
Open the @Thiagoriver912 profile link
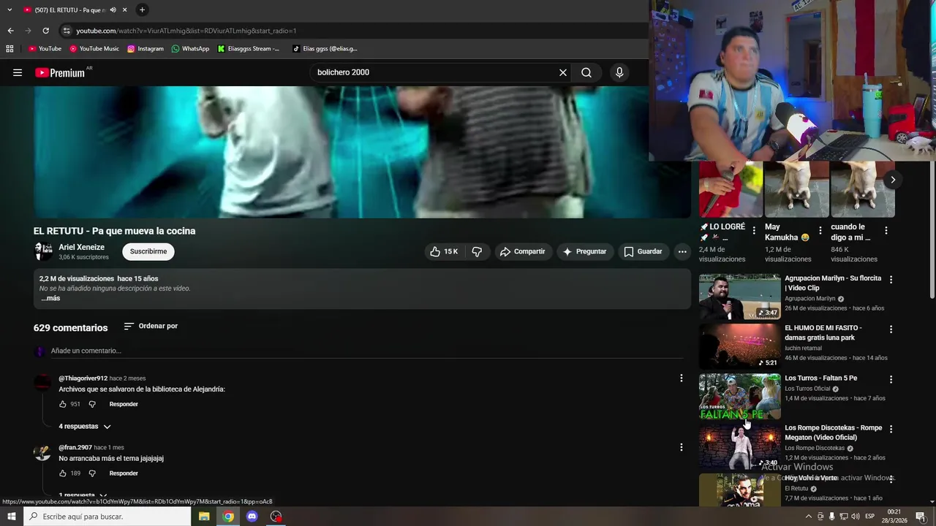click(x=83, y=378)
